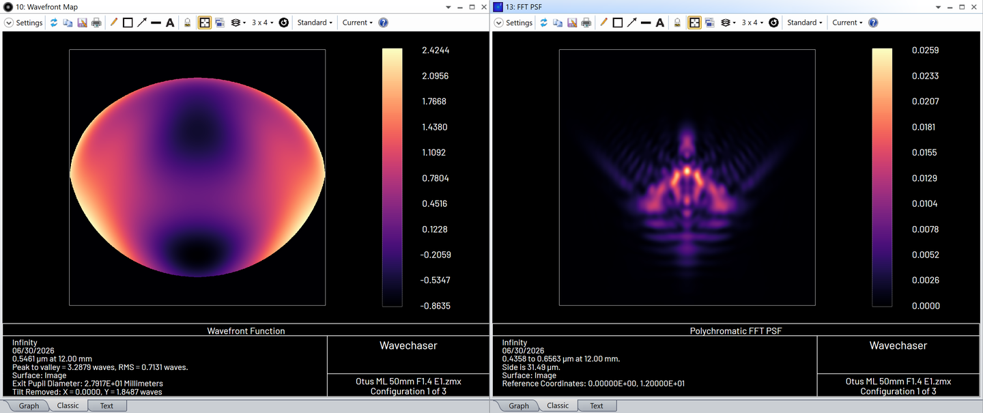Image resolution: width=983 pixels, height=413 pixels.
Task: Open the 3 x 4 grid dropdown in Wavefront Map
Action: 262,23
